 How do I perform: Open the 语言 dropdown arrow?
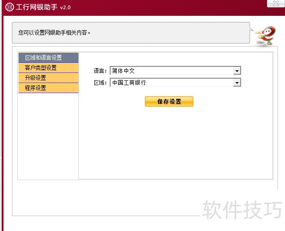point(237,71)
